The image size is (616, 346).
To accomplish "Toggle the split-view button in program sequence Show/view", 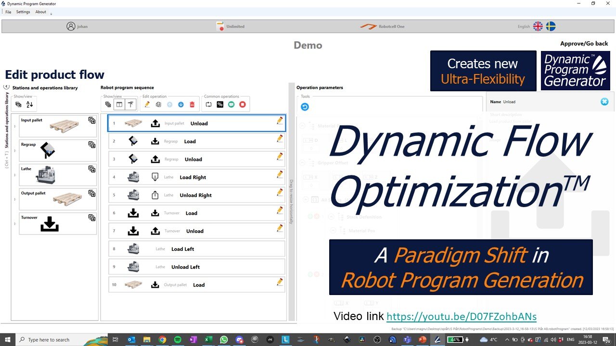I will [x=120, y=104].
